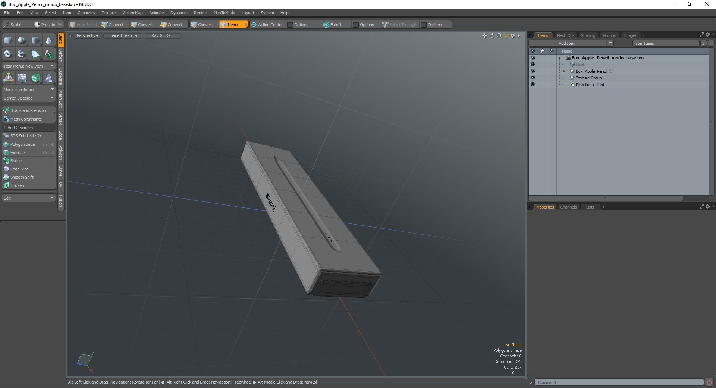Collapse the Box_Apple_Pencil_modo_base.lxo scene tree
Screen dimensions: 716x388
(560, 58)
